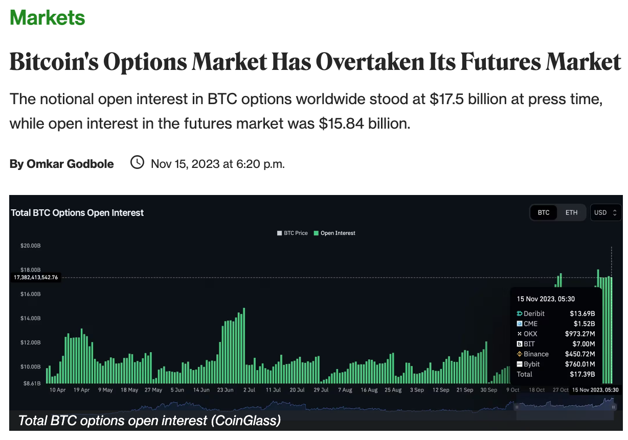
Task: Click the 17,382,413,542.76 y-axis value marker
Action: click(x=35, y=277)
